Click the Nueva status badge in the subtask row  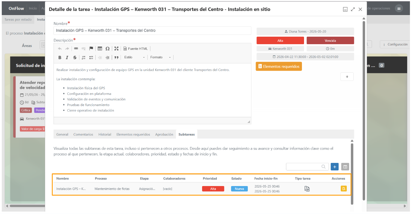click(239, 189)
